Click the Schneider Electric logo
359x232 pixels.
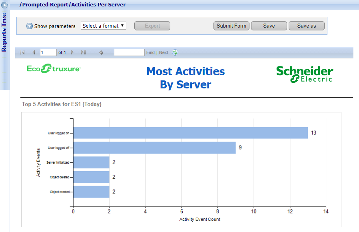pyautogui.click(x=305, y=74)
